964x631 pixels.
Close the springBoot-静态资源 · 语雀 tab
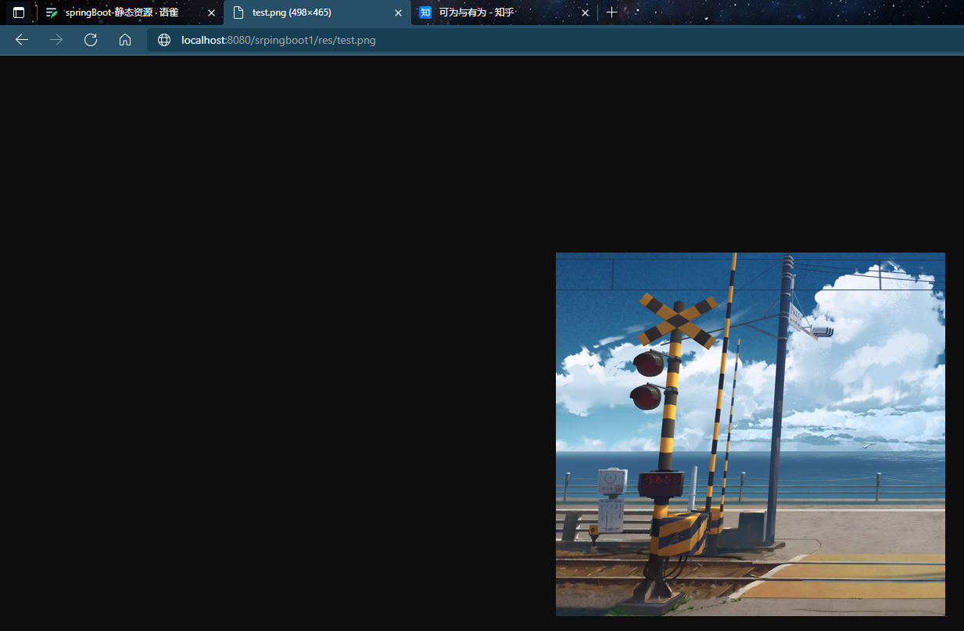pyautogui.click(x=211, y=13)
